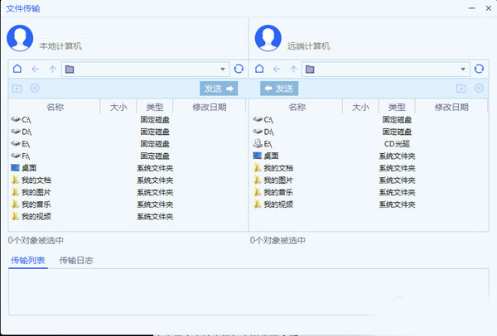The image size is (497, 336).
Task: Go back in the local panel
Action: tap(35, 70)
